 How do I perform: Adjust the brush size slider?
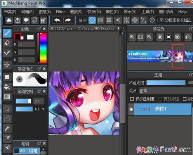tap(23, 101)
